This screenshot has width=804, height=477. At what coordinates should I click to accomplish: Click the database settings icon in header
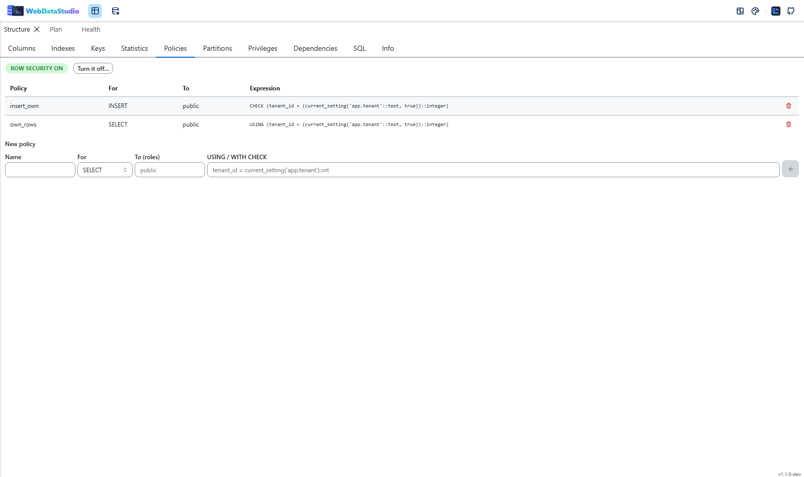pyautogui.click(x=116, y=11)
